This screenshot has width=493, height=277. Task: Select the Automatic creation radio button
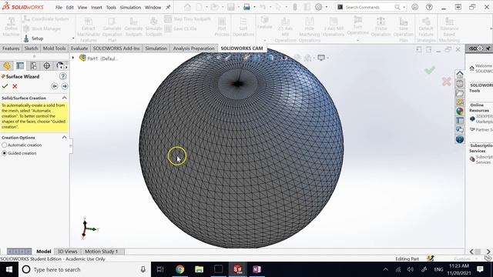click(x=5, y=145)
